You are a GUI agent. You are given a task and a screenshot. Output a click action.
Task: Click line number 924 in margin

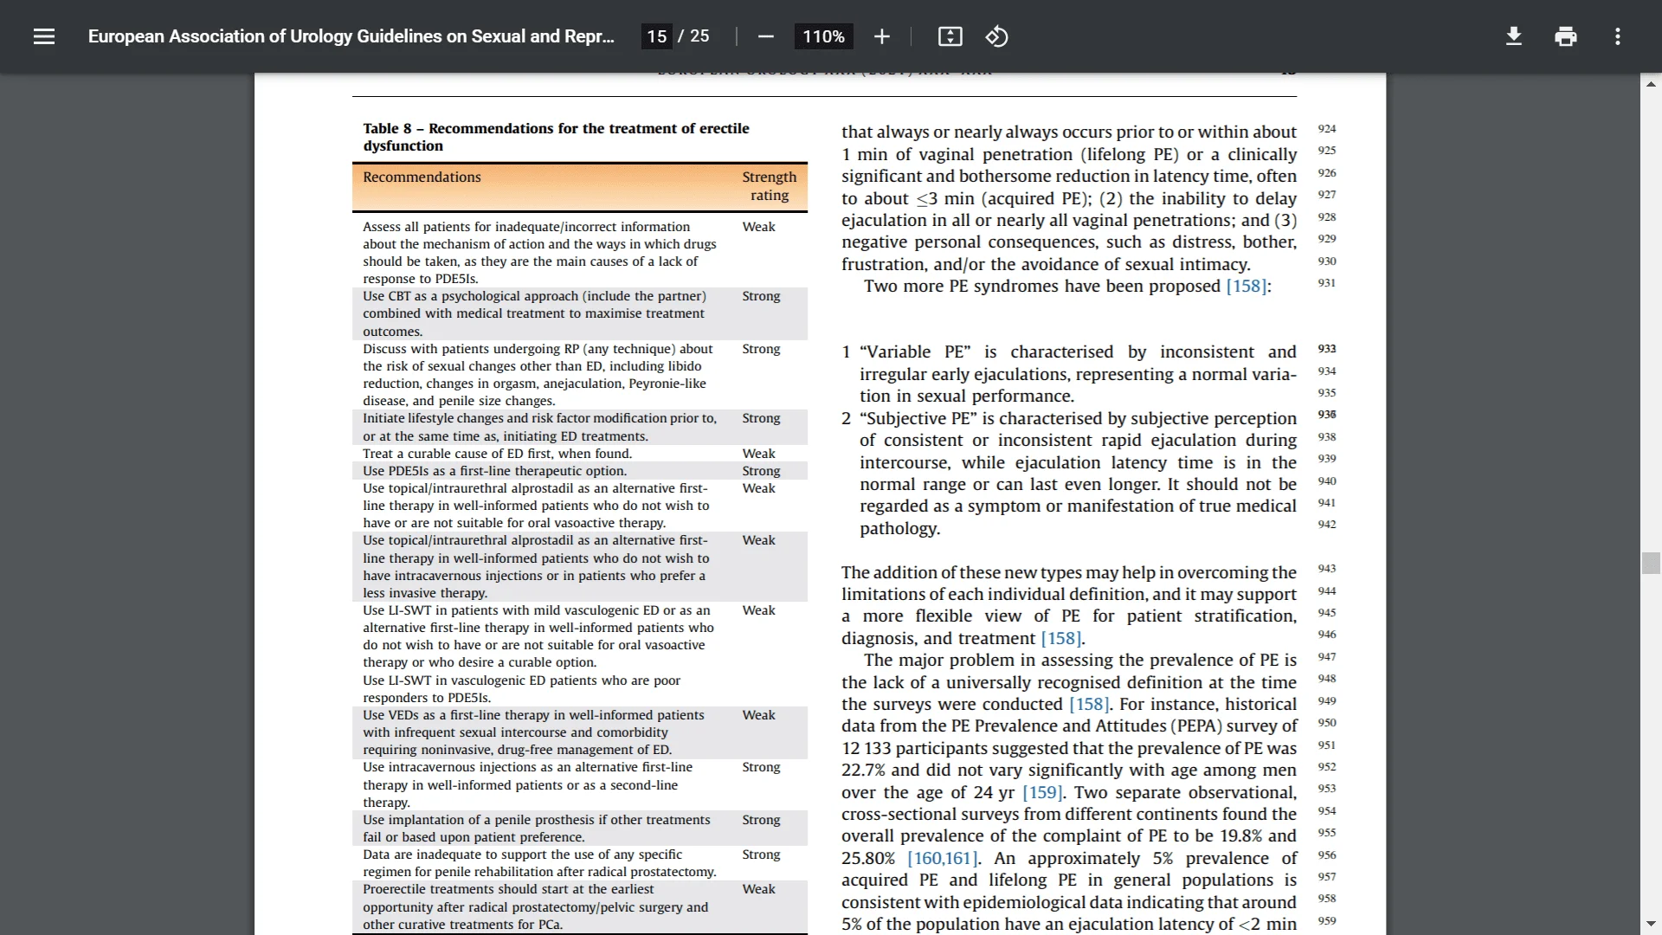coord(1327,129)
